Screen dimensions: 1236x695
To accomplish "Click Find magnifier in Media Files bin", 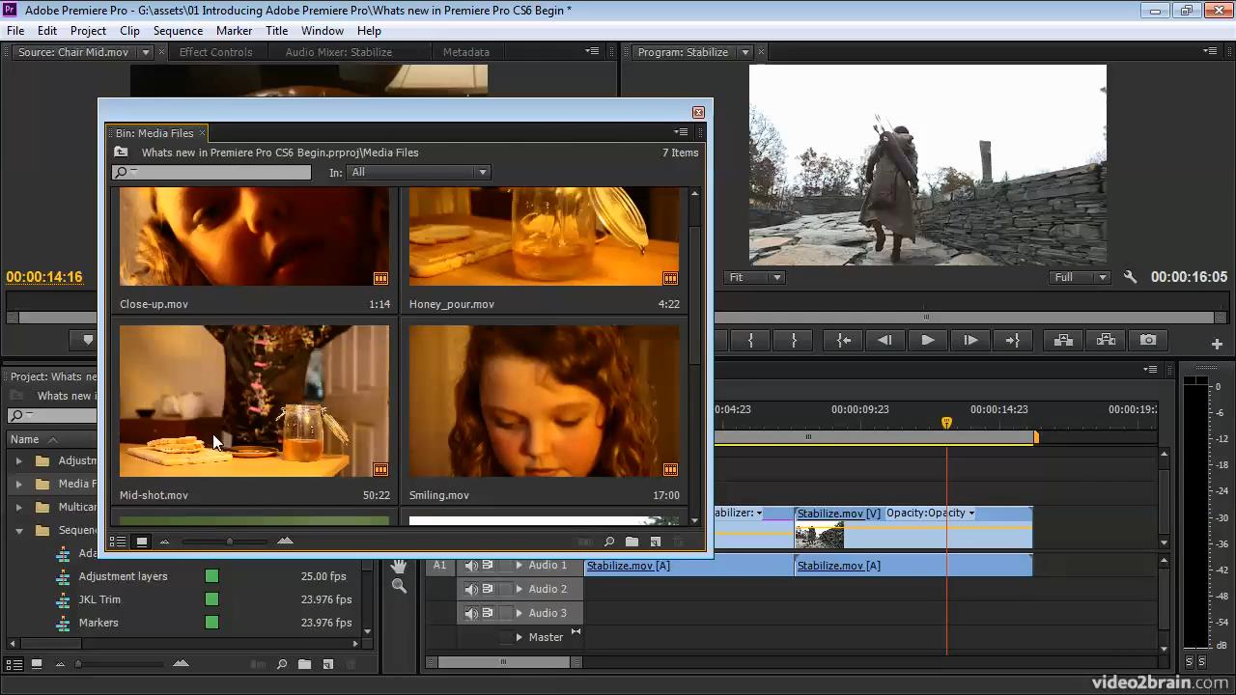I will pos(608,542).
